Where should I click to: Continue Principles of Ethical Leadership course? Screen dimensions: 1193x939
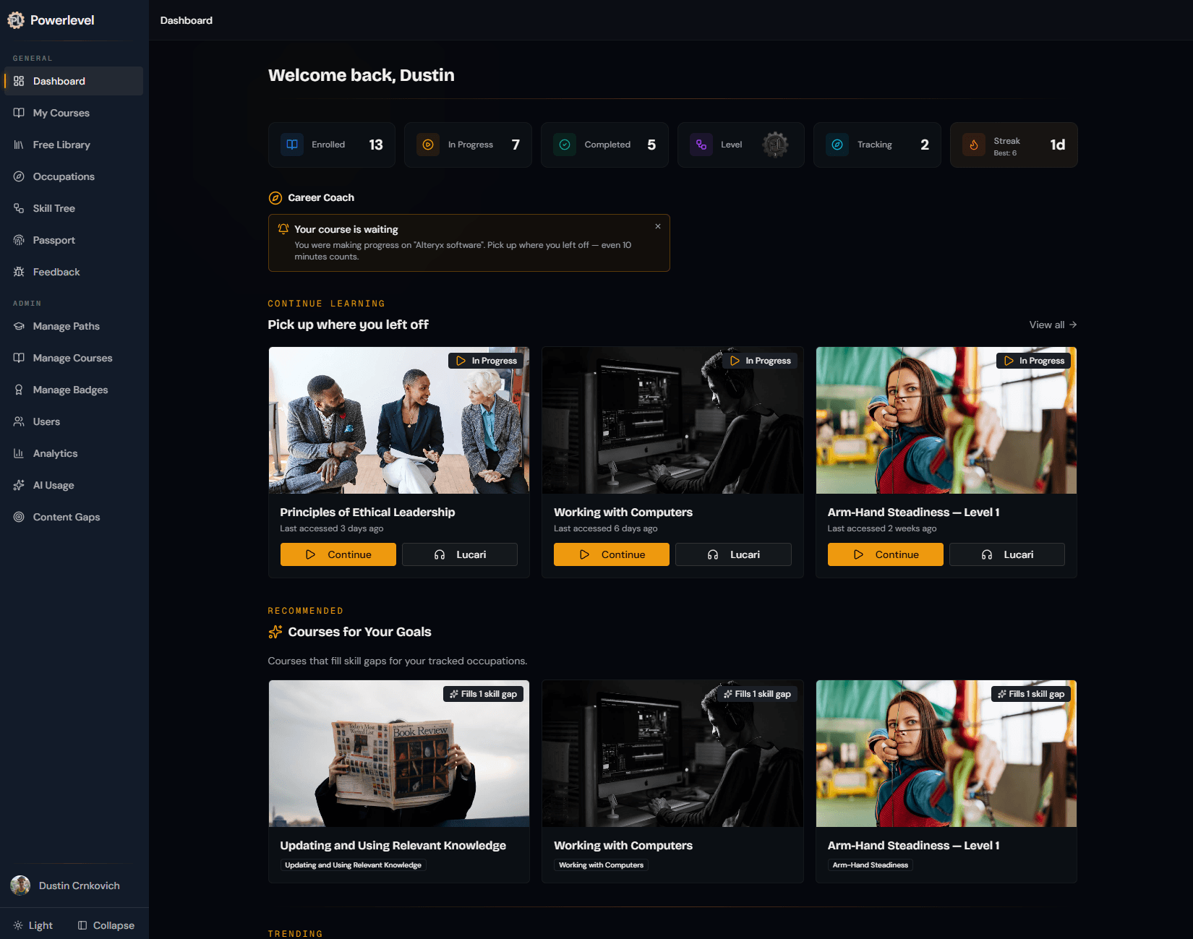338,554
